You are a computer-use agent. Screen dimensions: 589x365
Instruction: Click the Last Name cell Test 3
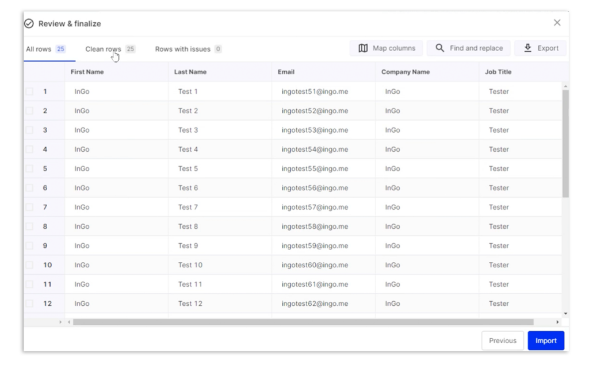[220, 130]
